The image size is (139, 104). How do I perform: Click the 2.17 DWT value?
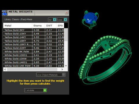[49, 30]
